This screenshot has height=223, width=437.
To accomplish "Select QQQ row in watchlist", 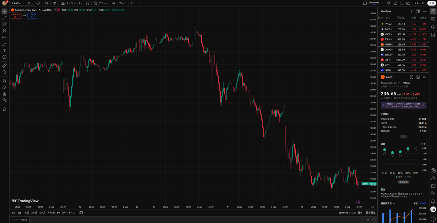I will pyautogui.click(x=403, y=70).
